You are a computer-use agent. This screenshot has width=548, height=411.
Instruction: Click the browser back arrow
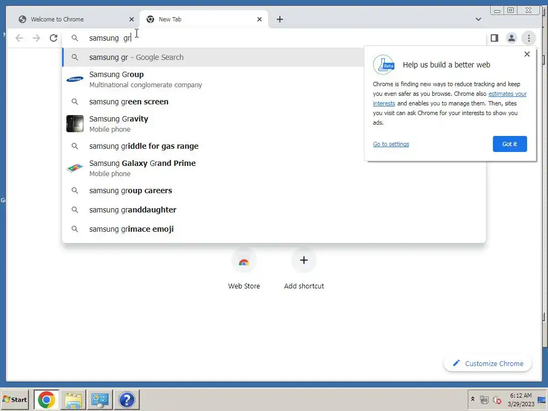[19, 38]
